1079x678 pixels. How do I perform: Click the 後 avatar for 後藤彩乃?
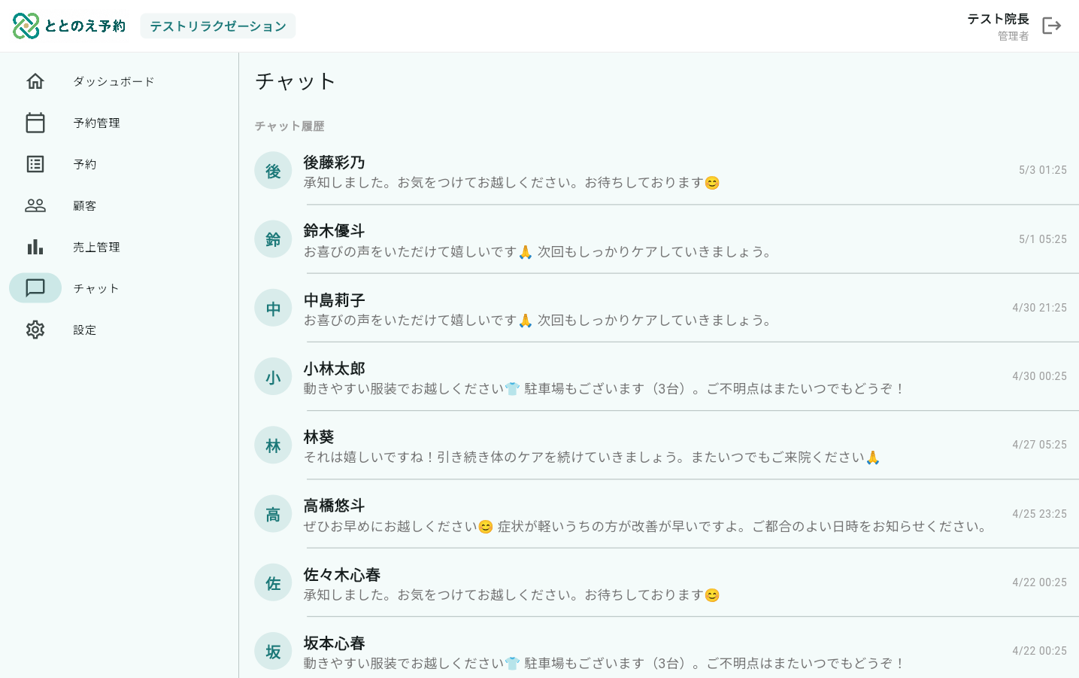[x=273, y=171]
